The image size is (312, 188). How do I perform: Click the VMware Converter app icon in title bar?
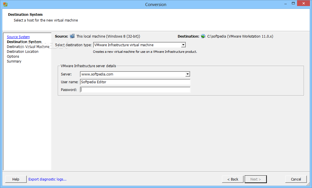point(5,4)
